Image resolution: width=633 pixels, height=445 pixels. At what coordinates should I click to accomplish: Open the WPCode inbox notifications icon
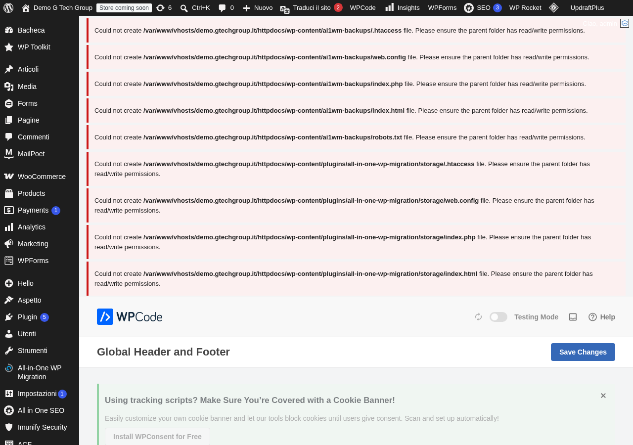pos(573,317)
